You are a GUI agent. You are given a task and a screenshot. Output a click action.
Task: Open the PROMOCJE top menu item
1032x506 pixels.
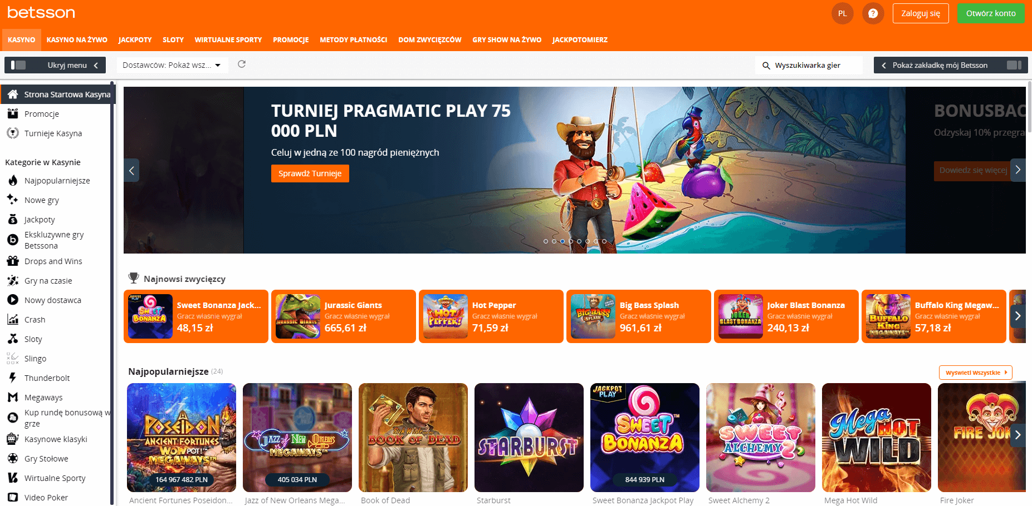tap(291, 40)
